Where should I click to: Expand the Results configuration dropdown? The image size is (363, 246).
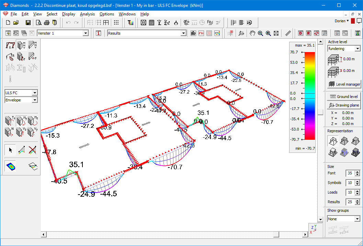click(x=184, y=33)
